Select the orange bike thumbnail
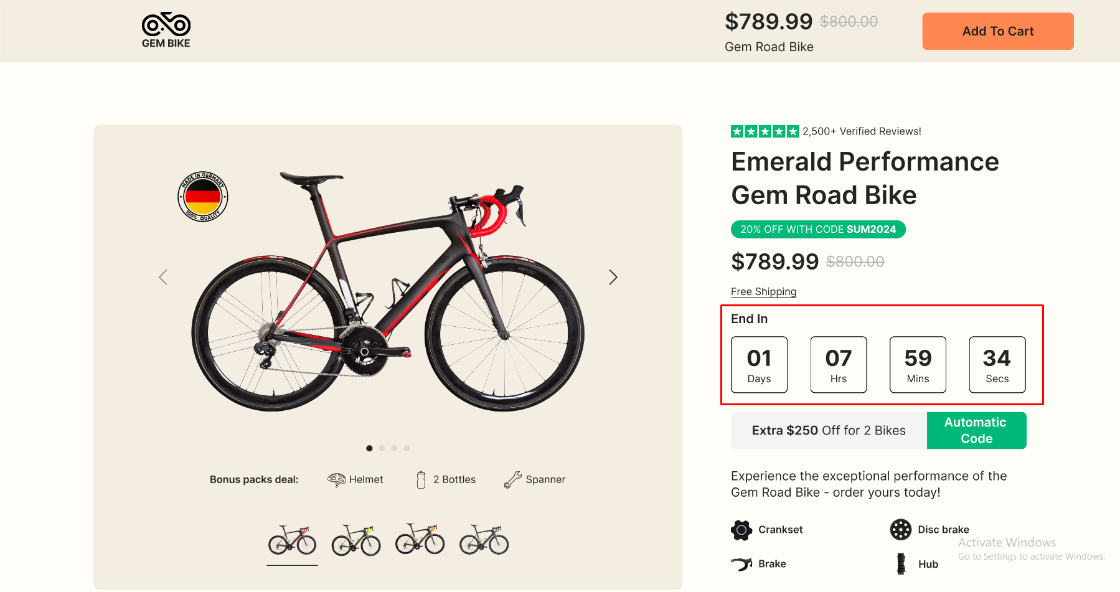1120x592 pixels. click(x=420, y=539)
